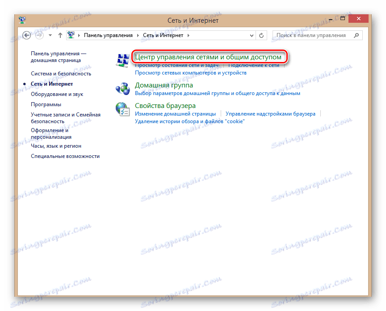
Task: Click the up-one-level arrow
Action: [60, 35]
